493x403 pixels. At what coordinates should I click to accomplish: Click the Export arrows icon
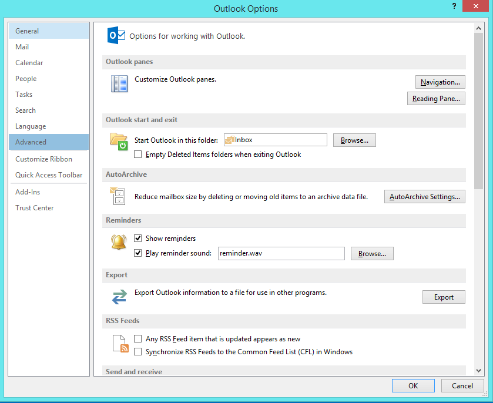click(x=119, y=297)
